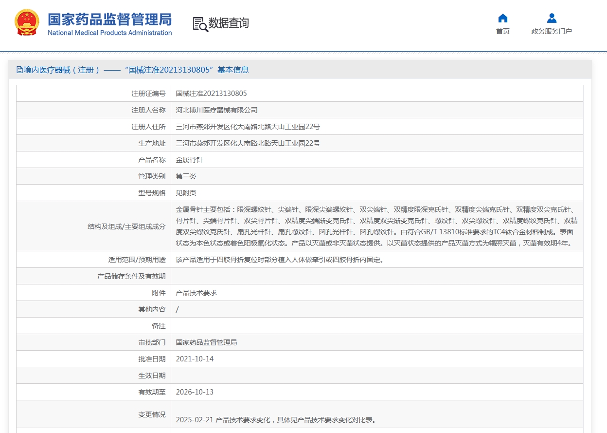Click the national emblem logo
Image resolution: width=607 pixels, height=433 pixels.
pyautogui.click(x=27, y=22)
